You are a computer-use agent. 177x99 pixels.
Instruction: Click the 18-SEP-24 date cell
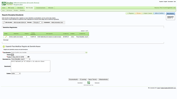(33, 37)
